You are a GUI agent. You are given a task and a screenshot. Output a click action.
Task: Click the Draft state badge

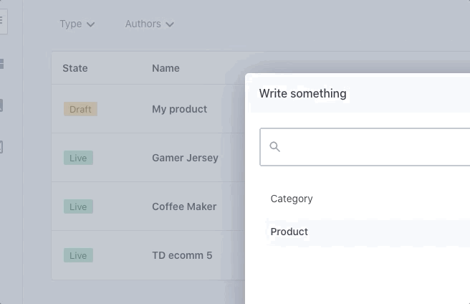pos(80,109)
